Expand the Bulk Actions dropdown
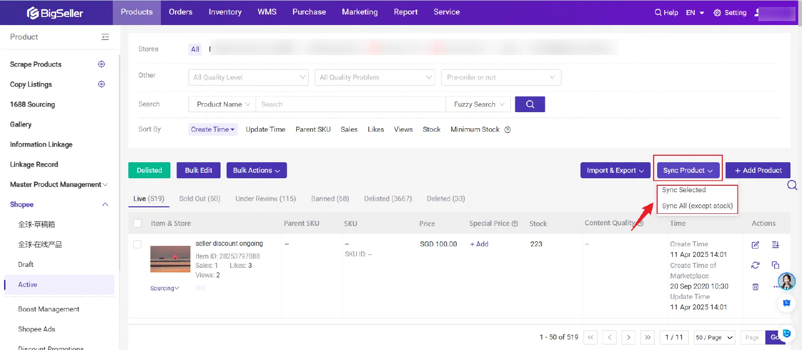The image size is (802, 350). 257,170
